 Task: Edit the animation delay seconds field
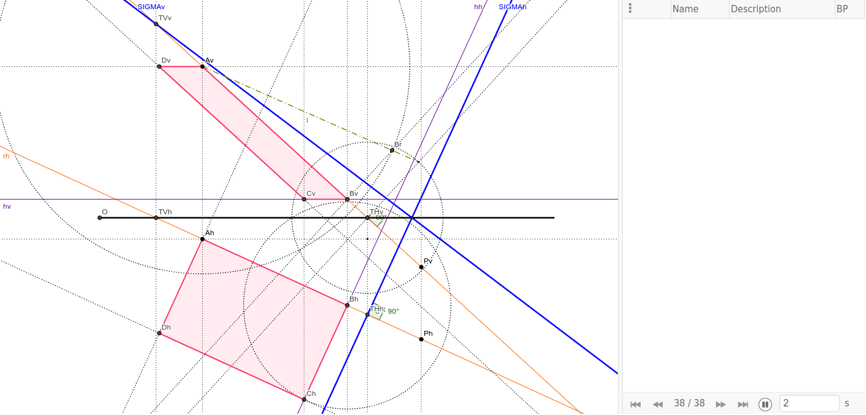pos(809,403)
